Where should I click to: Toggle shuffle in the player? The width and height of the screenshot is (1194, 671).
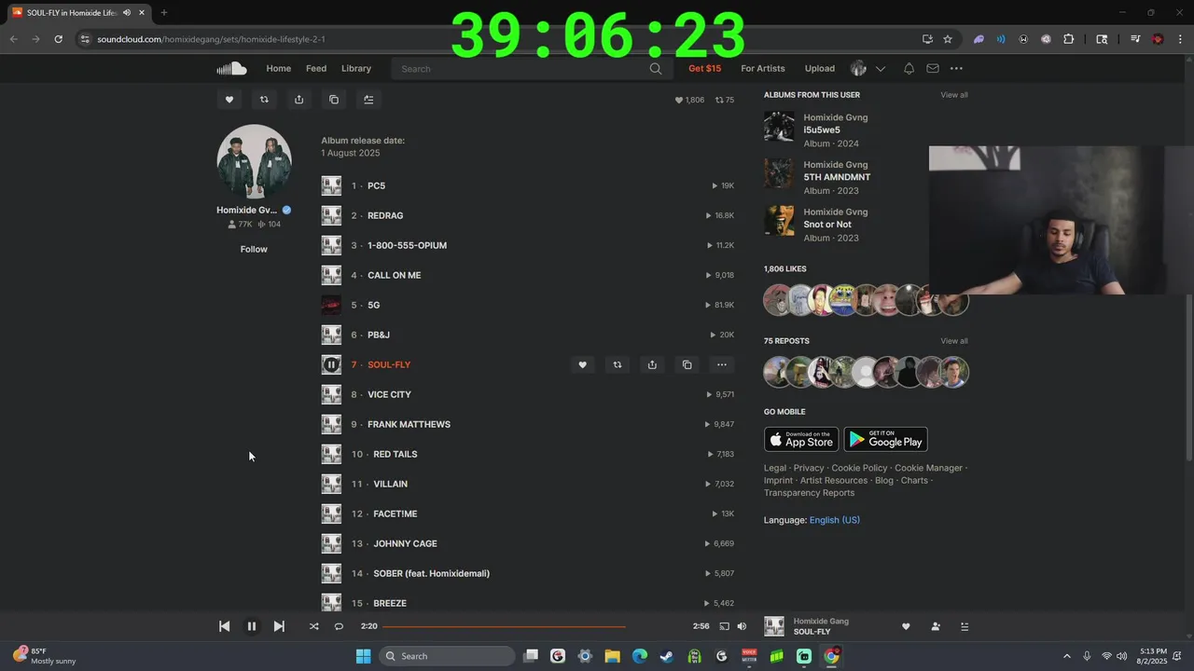pyautogui.click(x=313, y=626)
